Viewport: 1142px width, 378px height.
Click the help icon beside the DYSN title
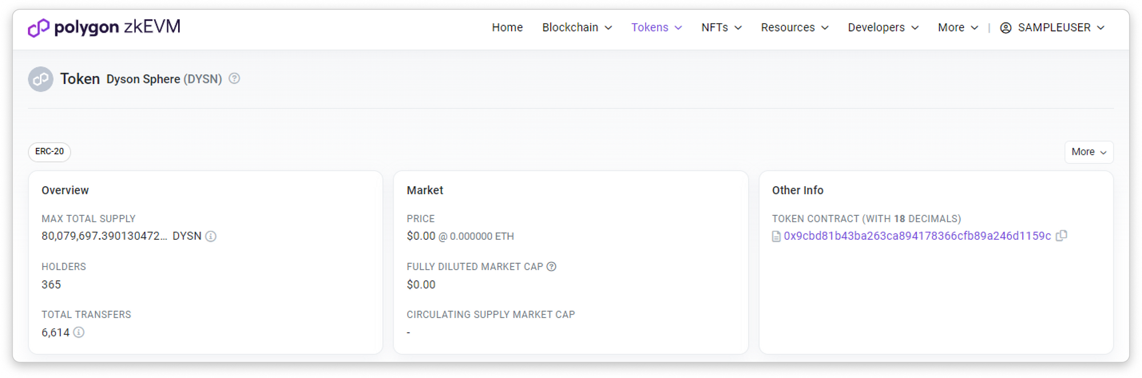[234, 79]
